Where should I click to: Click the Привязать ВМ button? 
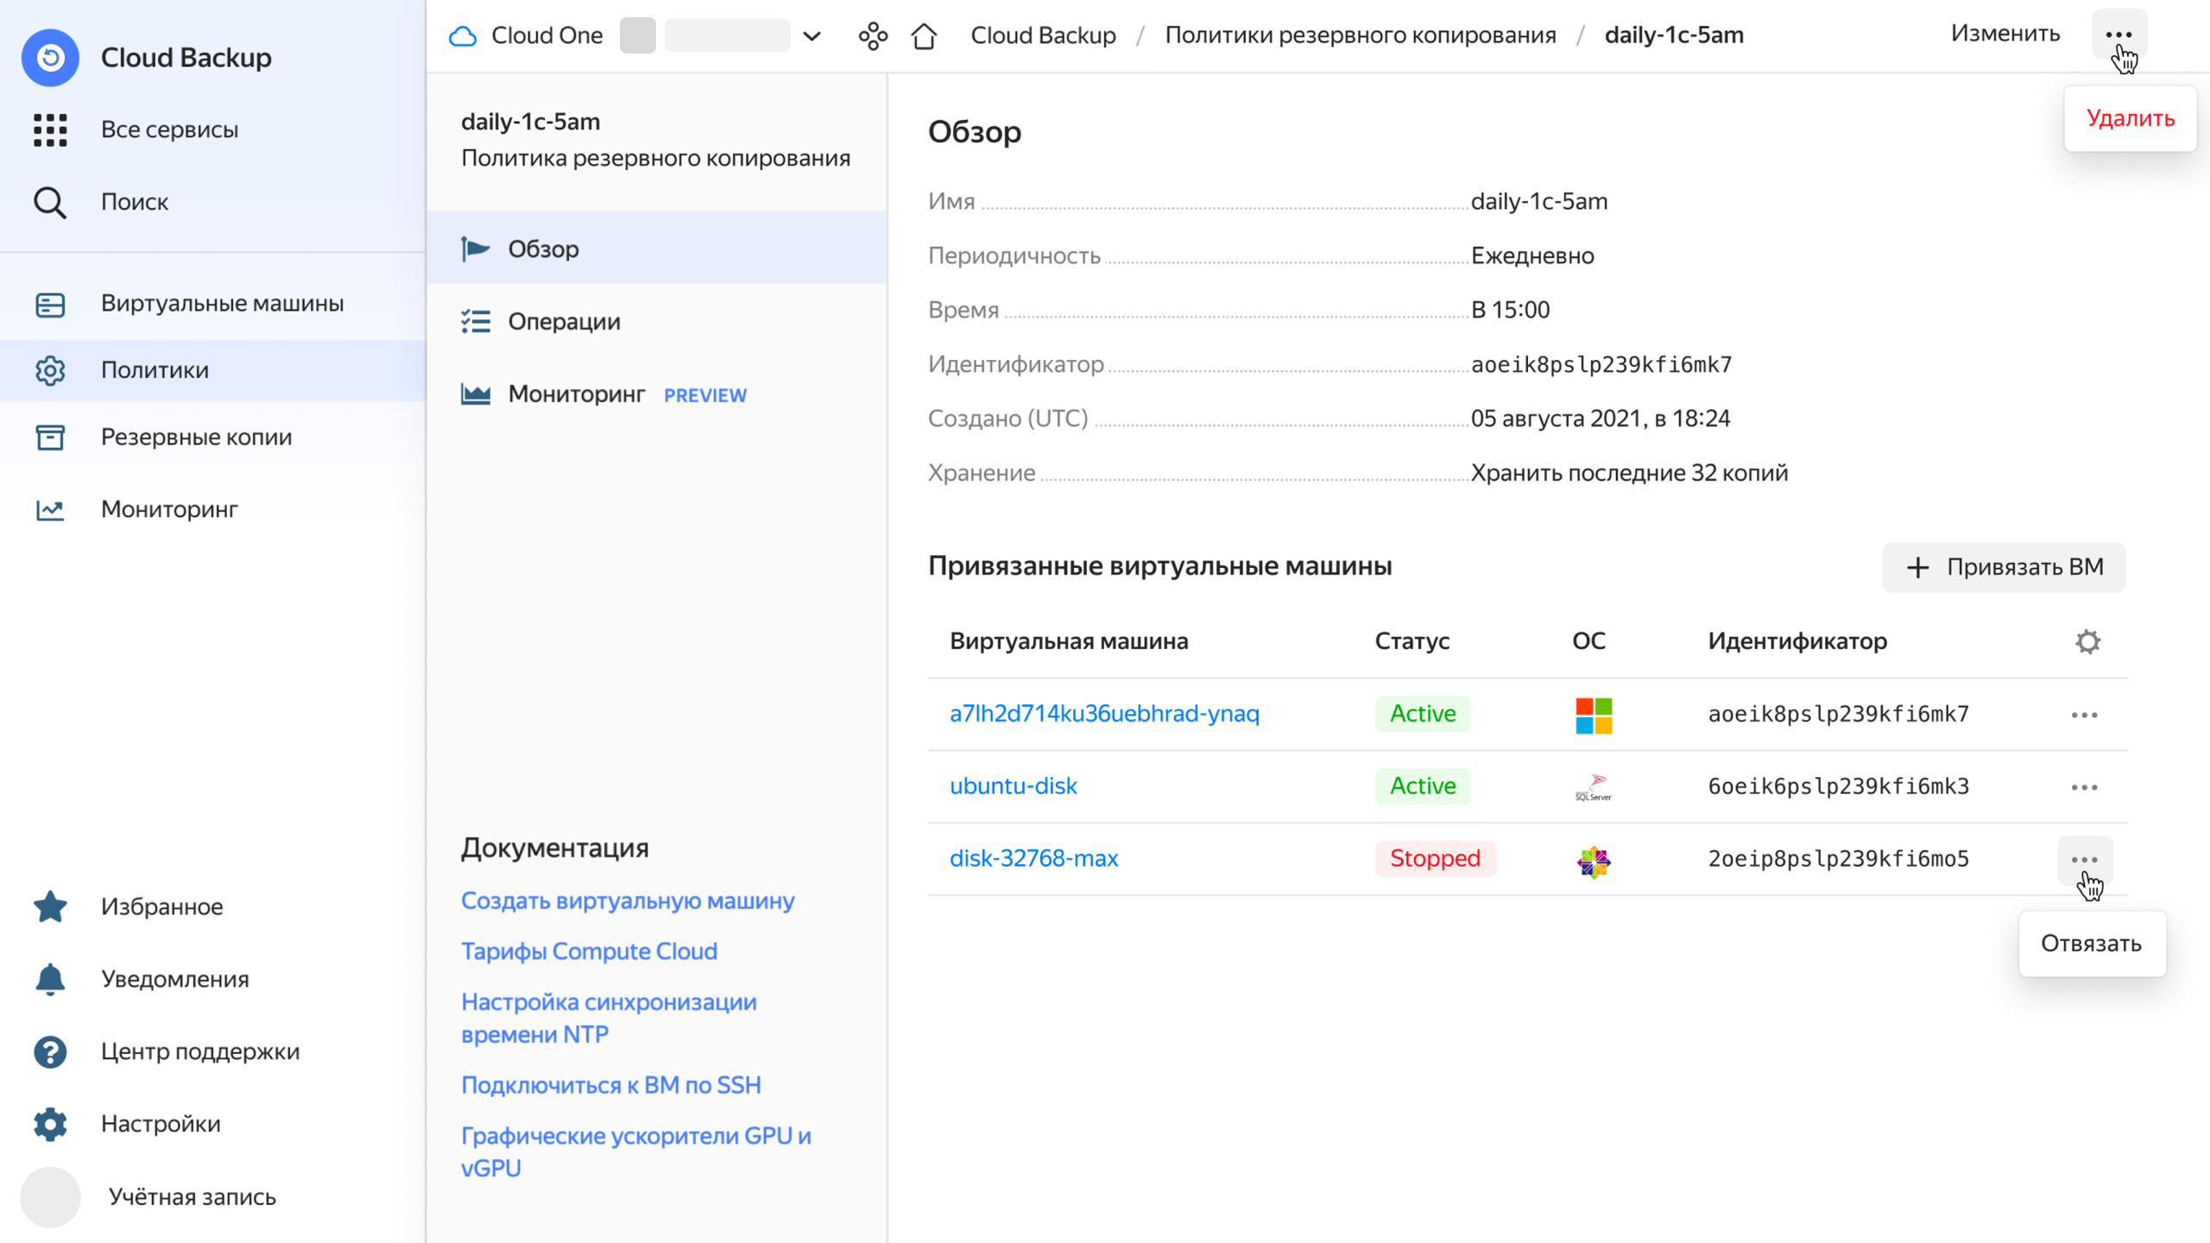coord(2004,567)
